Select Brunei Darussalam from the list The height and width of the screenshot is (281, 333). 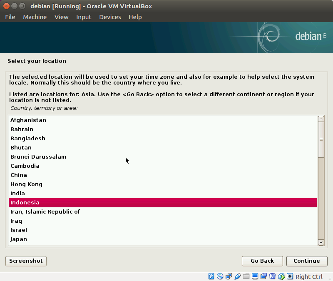163,157
